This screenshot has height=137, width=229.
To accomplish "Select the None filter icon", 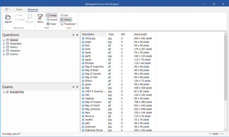I will pos(40,17).
